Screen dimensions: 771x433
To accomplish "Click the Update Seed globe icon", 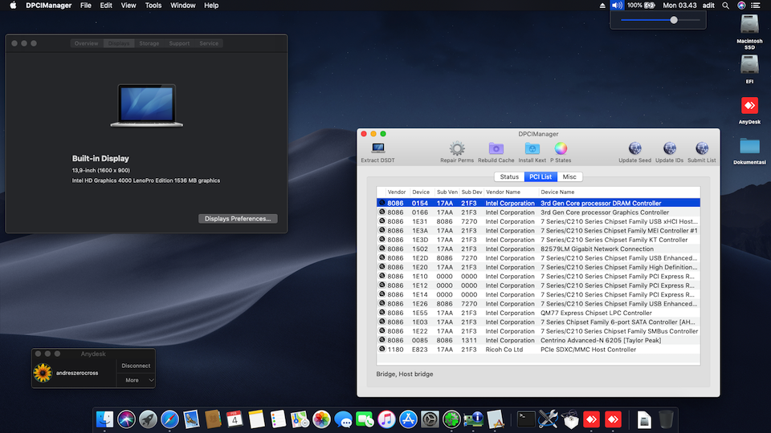I will 634,148.
